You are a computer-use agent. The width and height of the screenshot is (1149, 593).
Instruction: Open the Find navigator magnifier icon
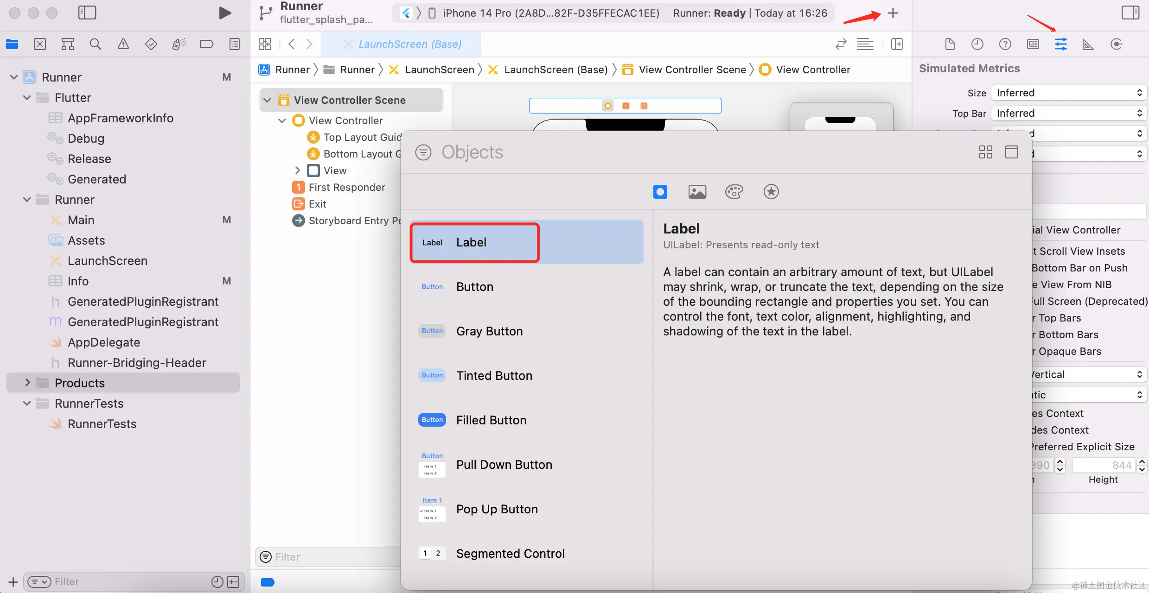coord(95,44)
